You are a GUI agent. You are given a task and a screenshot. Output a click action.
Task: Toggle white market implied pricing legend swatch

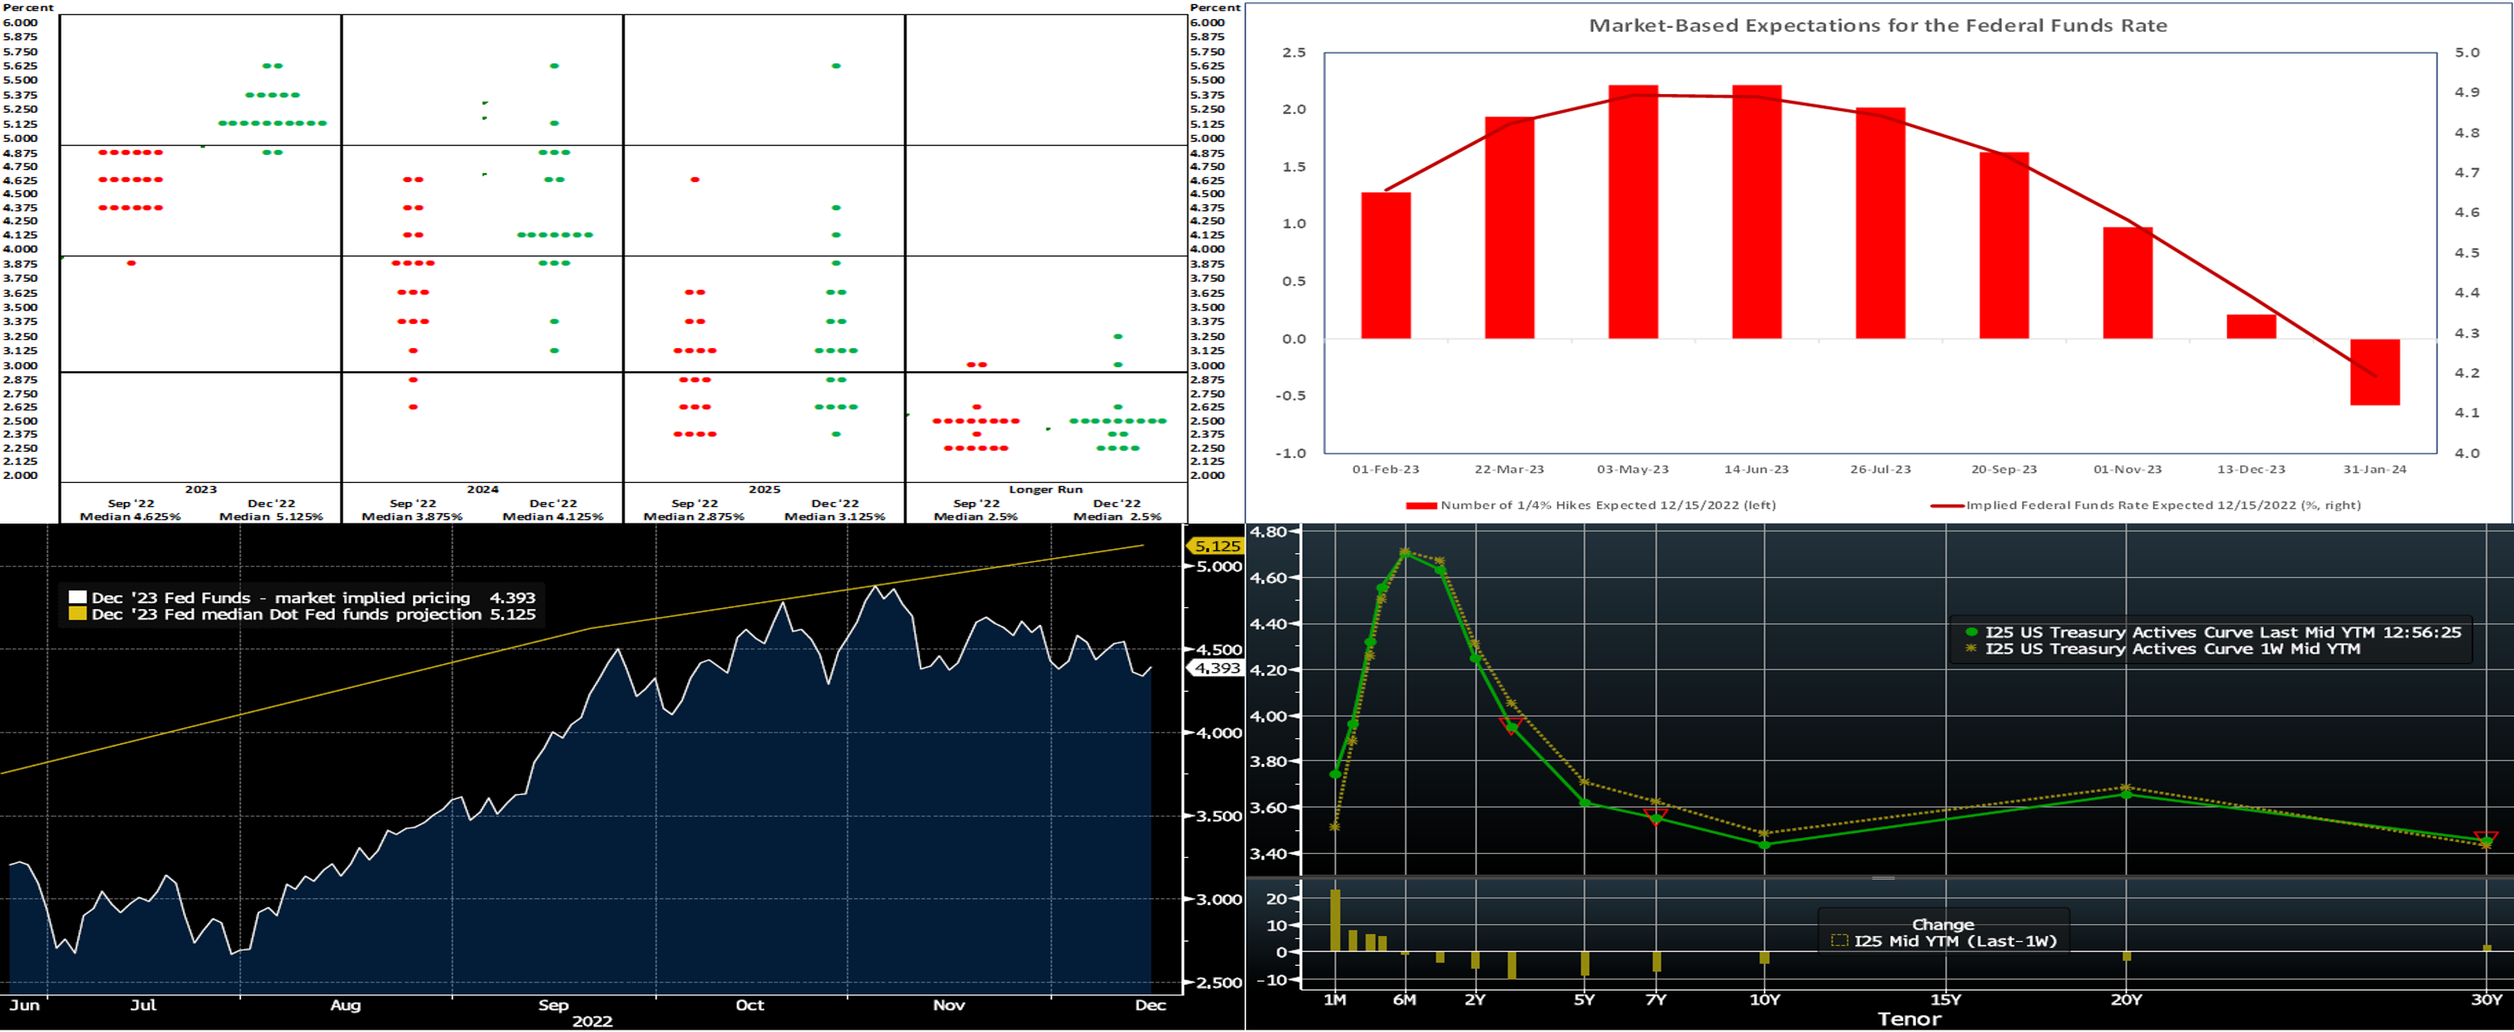click(x=77, y=598)
